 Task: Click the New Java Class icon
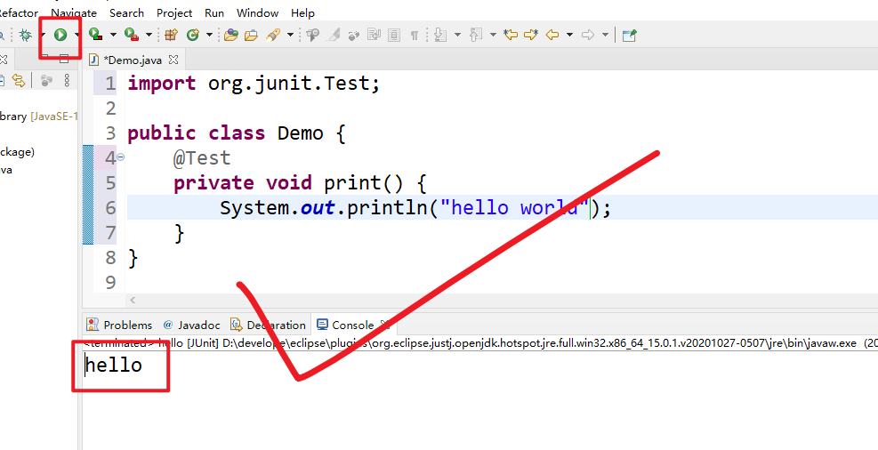(x=193, y=36)
